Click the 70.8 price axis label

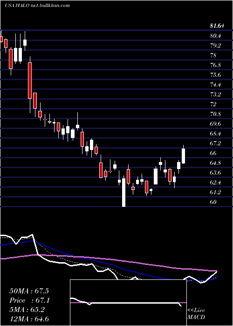[215, 114]
